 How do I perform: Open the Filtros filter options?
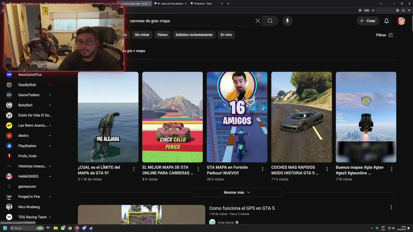[385, 35]
